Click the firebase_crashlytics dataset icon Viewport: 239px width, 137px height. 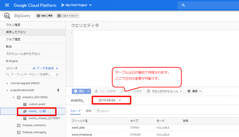18,125
